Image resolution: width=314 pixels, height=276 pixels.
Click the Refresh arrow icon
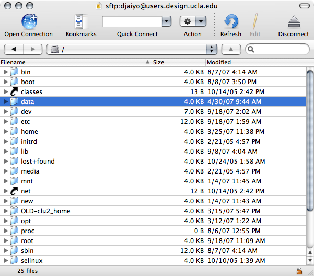point(230,21)
